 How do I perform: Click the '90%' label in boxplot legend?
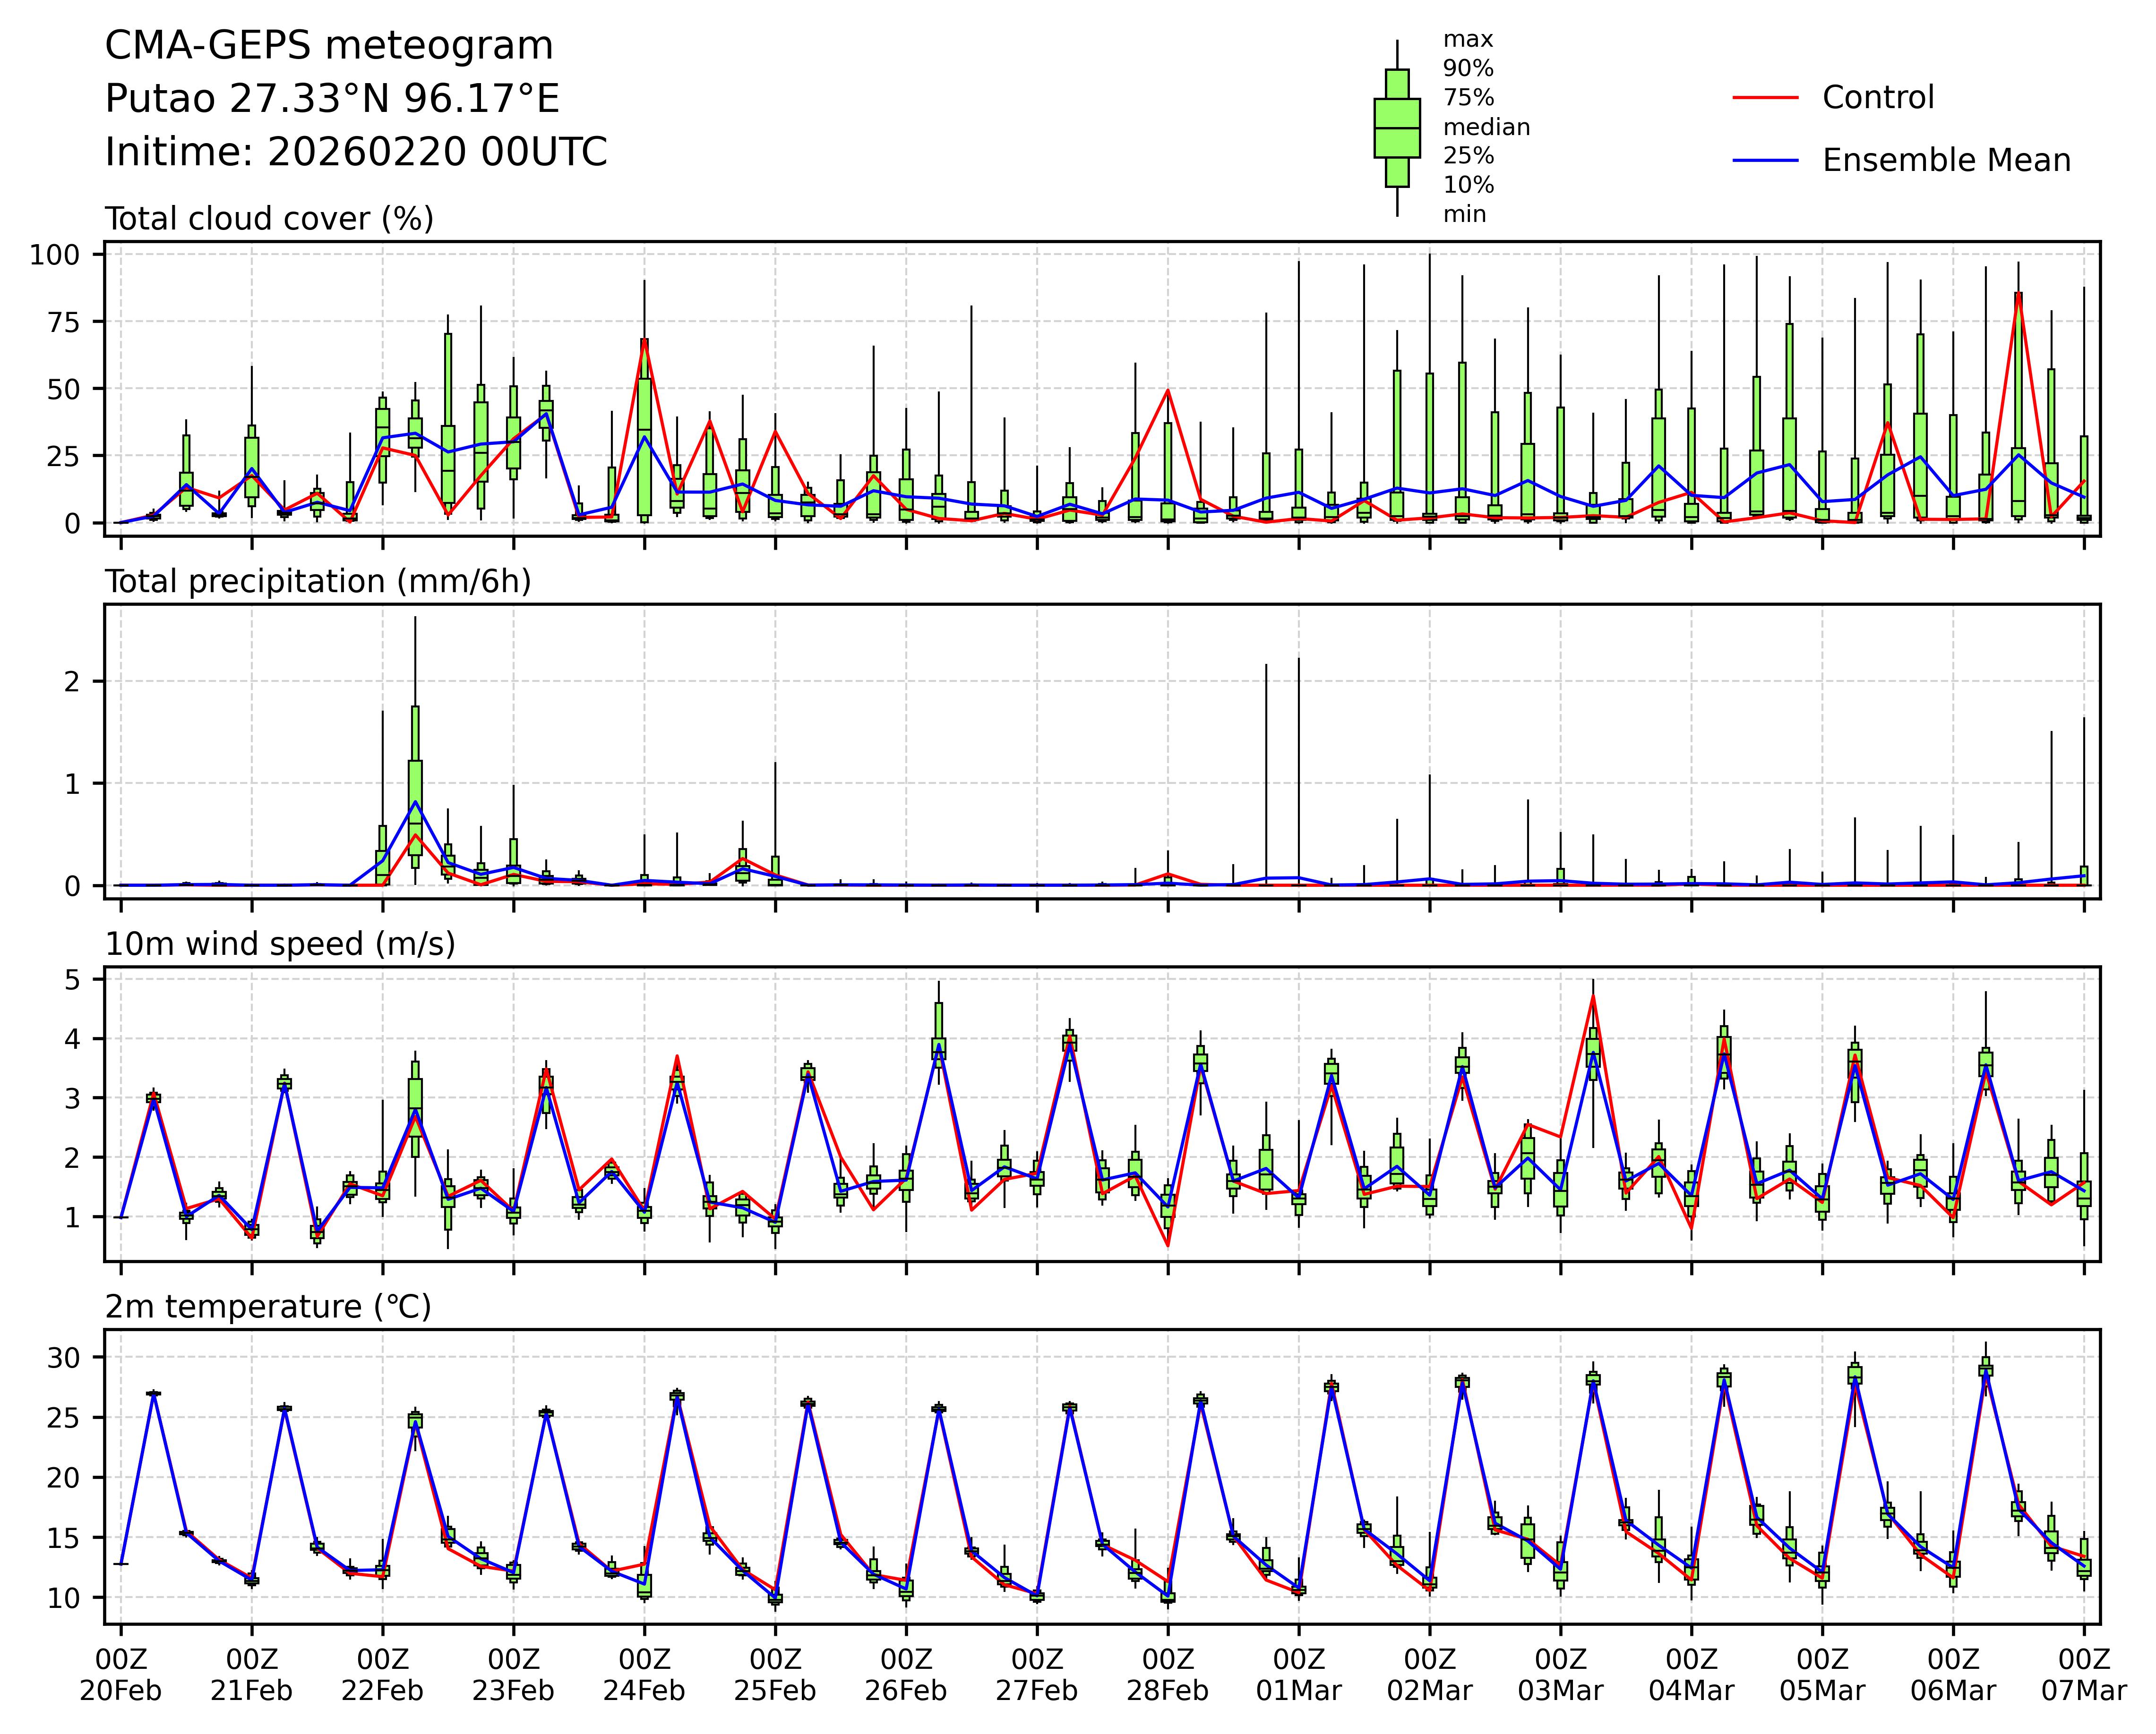coord(1468,69)
